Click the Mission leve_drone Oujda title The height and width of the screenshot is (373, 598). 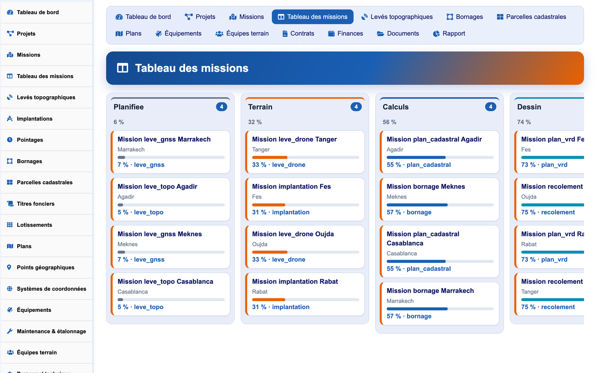(293, 234)
